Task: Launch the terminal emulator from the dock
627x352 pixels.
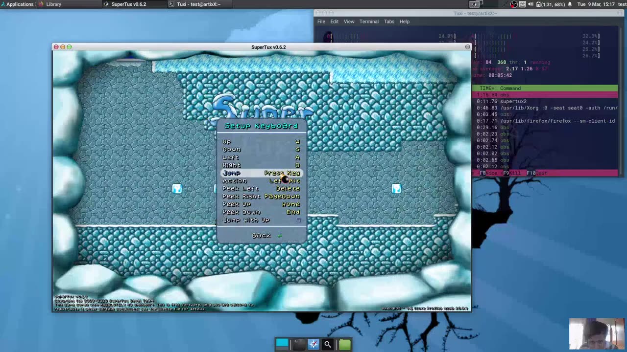Action: tap(298, 344)
